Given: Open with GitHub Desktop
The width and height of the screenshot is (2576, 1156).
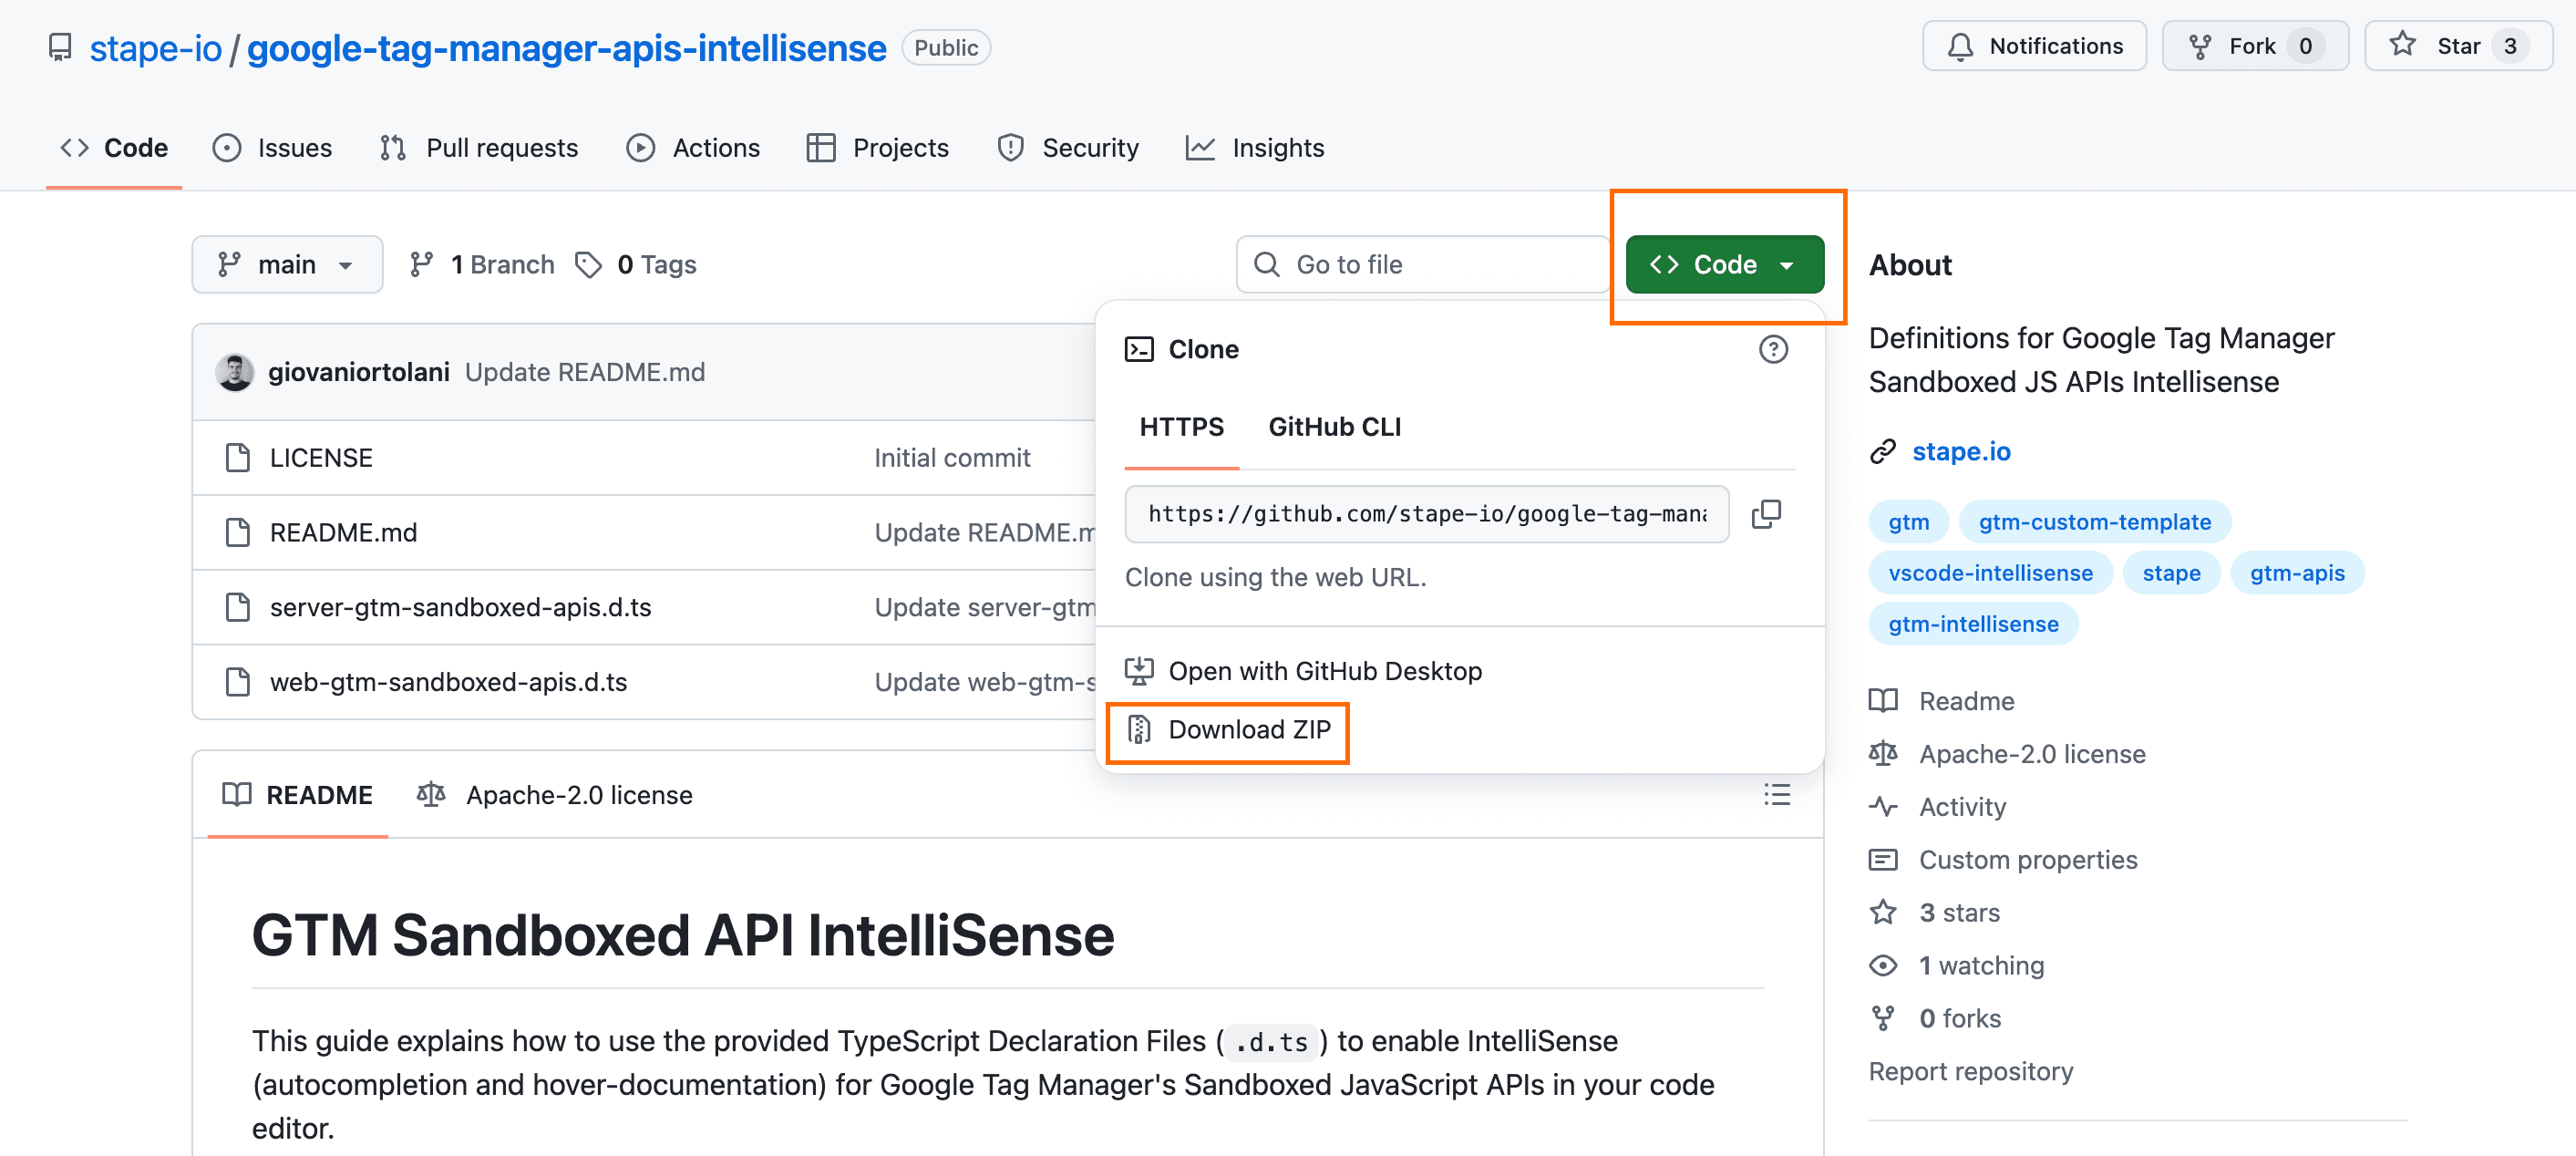Looking at the screenshot, I should click(1304, 671).
